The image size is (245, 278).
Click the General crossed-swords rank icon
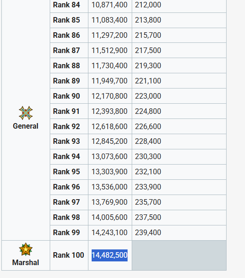click(x=26, y=113)
